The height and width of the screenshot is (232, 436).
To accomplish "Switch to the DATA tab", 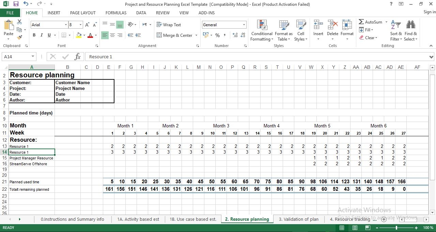I will pyautogui.click(x=141, y=13).
